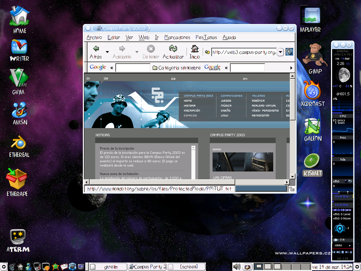This screenshot has height=271, width=361.
Task: Open the Ver menu
Action: pos(129,37)
